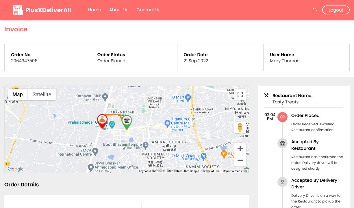
Task: Go to the Home page
Action: click(x=94, y=10)
